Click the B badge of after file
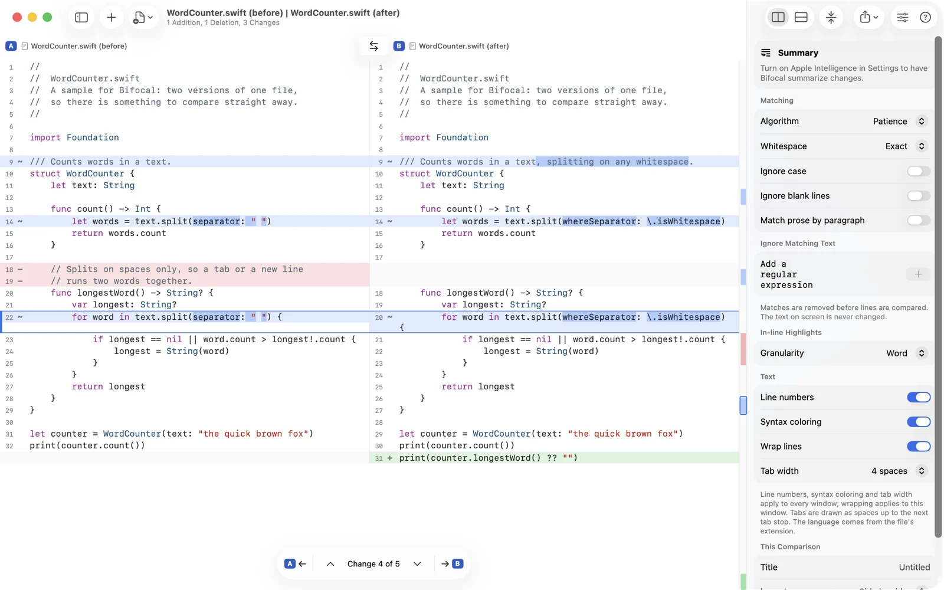 399,46
